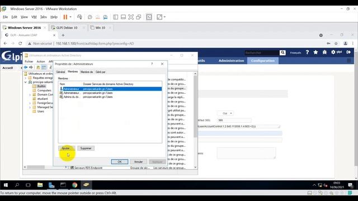This screenshot has height=201, width=358.
Task: Open Action menu in Active Directory window
Action: tap(41, 61)
